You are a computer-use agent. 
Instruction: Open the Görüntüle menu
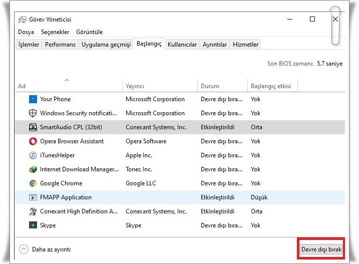click(x=89, y=32)
